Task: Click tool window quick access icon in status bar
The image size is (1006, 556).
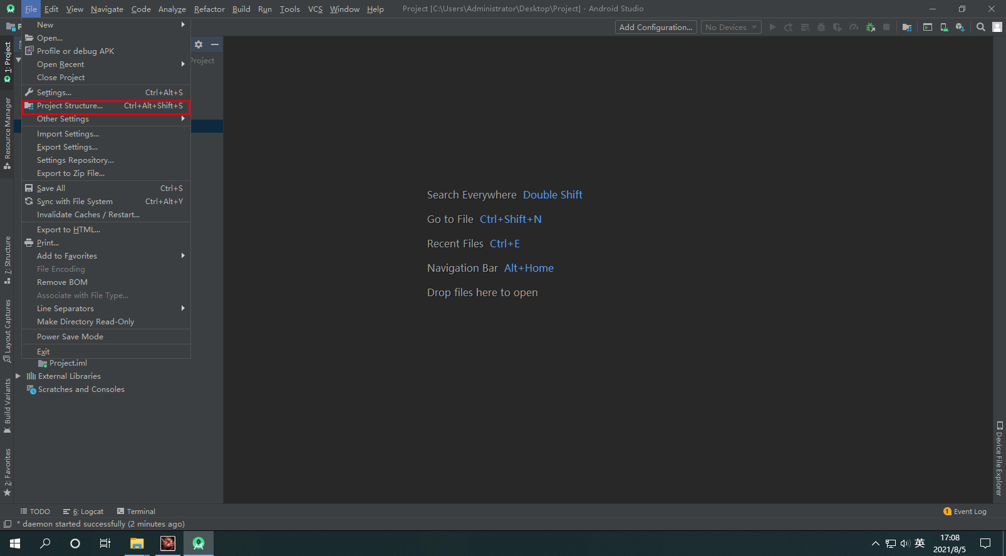Action: pos(8,524)
